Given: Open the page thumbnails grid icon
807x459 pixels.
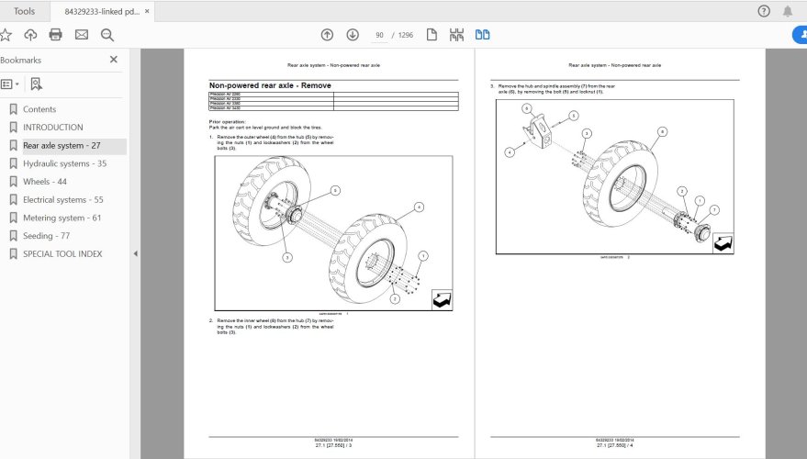Looking at the screenshot, I should click(456, 35).
